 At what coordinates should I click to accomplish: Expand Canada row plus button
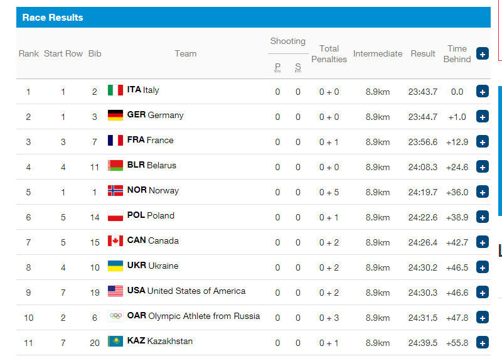pyautogui.click(x=482, y=242)
